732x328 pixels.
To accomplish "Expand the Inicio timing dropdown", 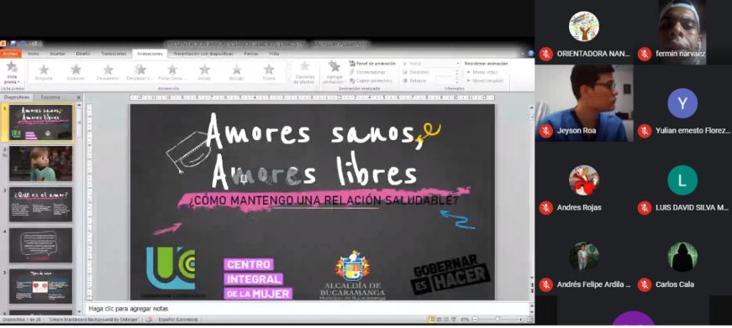I will coord(457,64).
